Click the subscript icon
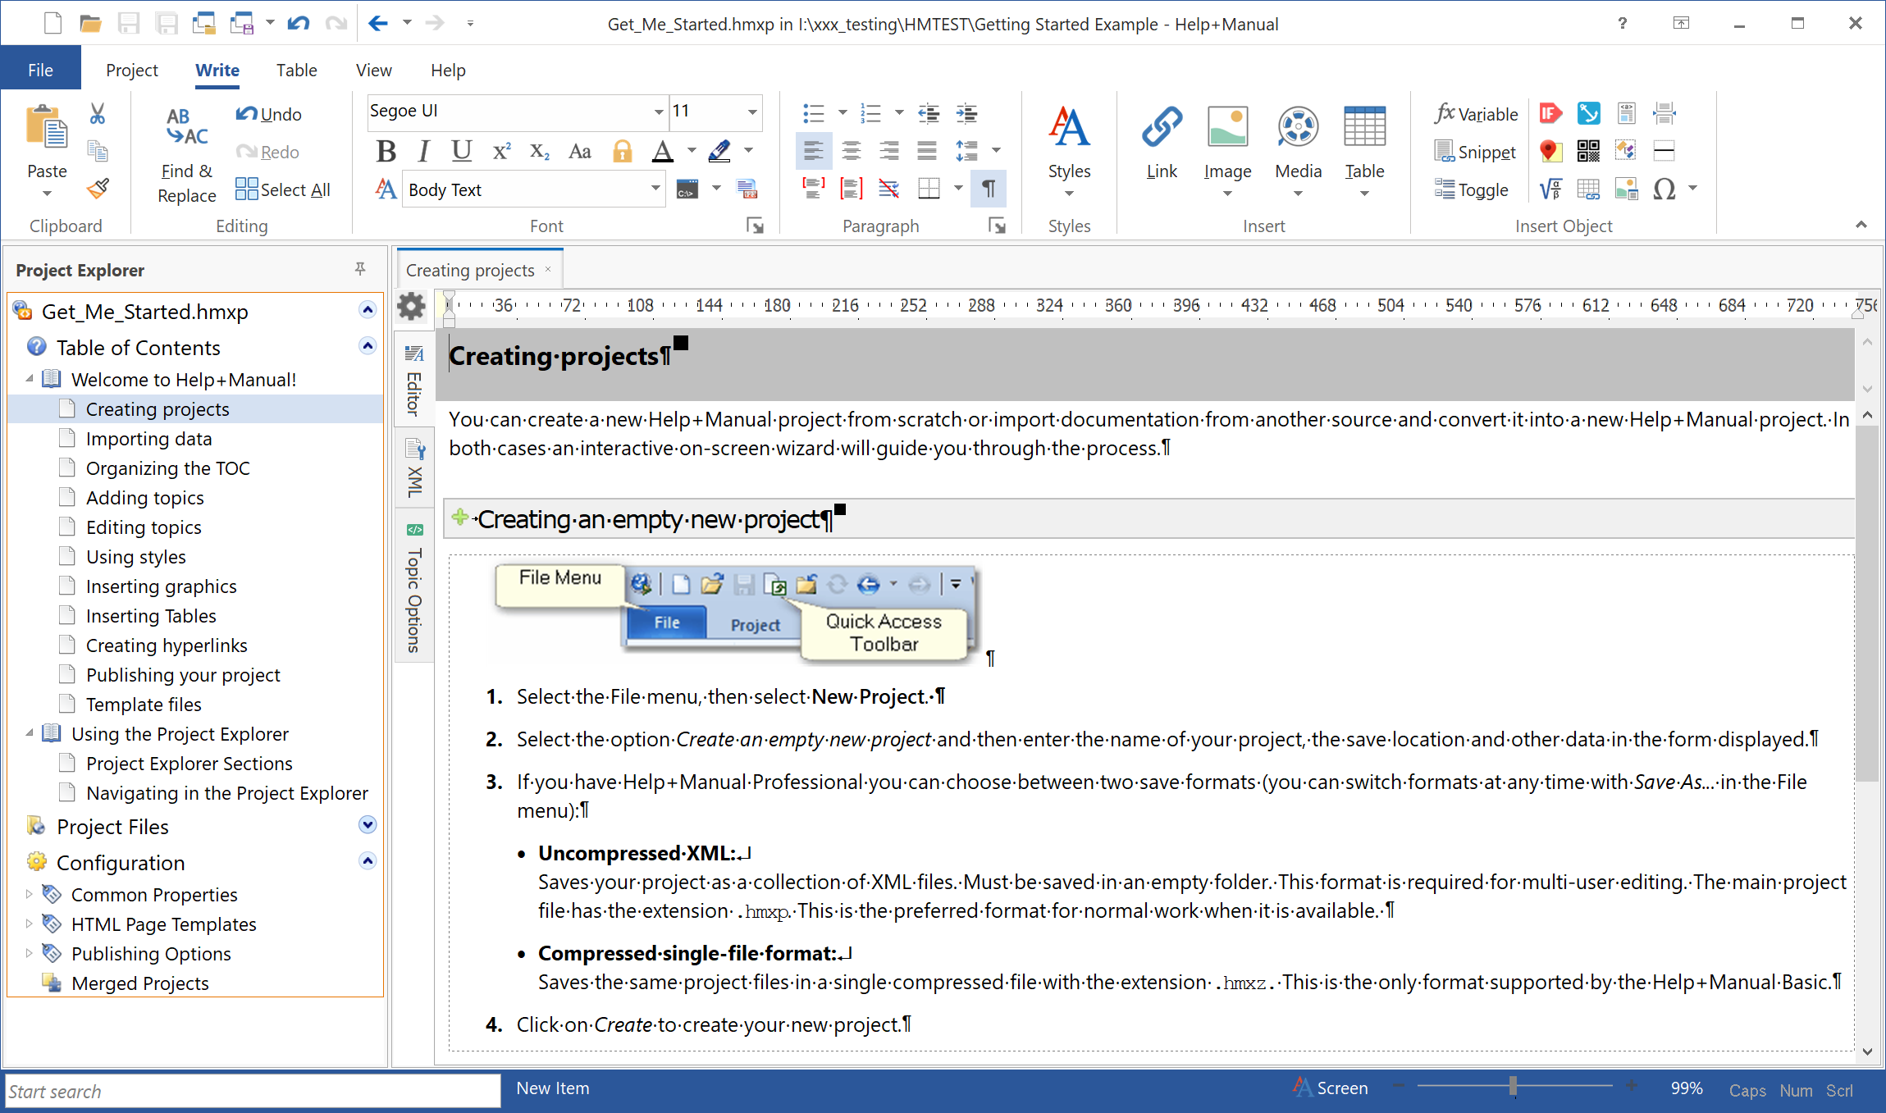The width and height of the screenshot is (1886, 1113). tap(539, 151)
